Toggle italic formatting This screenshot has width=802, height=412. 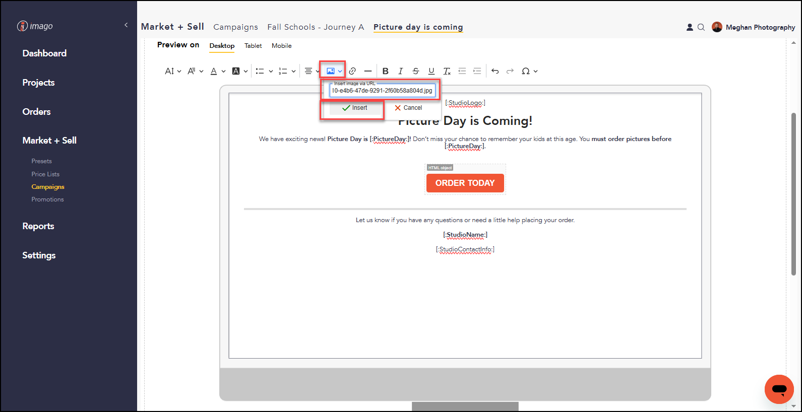coord(401,71)
